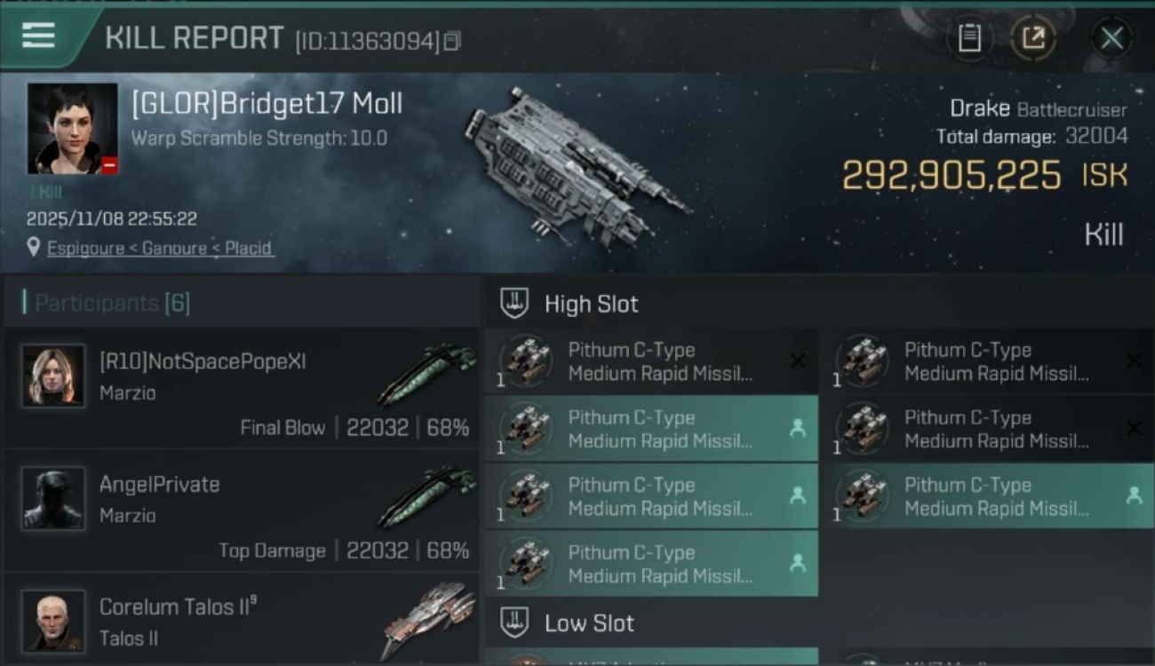Click Bridget17 Moll's portrait
The width and height of the screenshot is (1155, 666).
coord(72,129)
